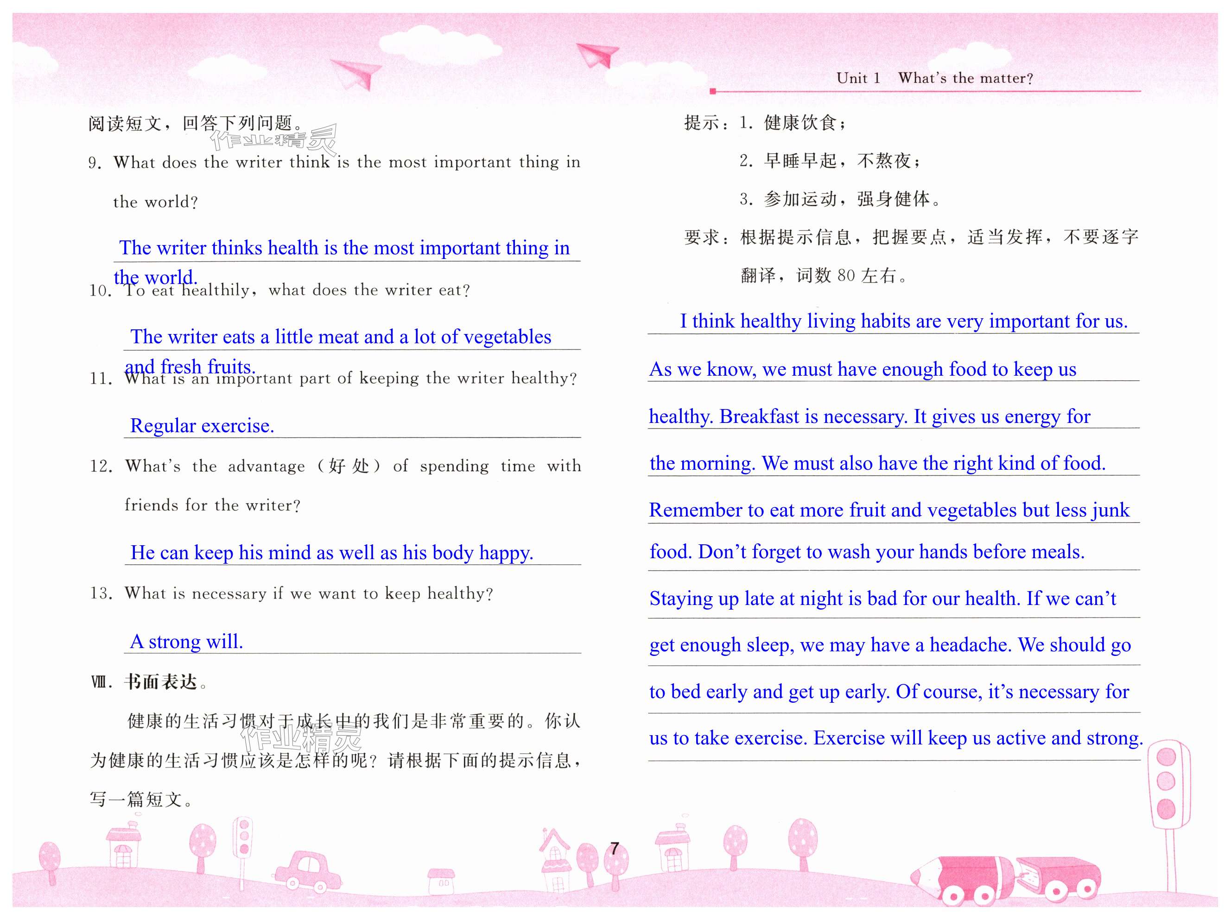Click the small pink car illustration
The height and width of the screenshot is (920, 1231).
pyautogui.click(x=308, y=872)
